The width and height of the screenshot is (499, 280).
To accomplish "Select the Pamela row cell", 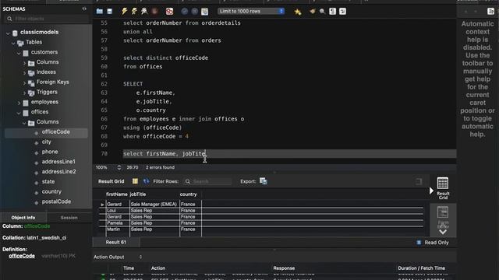I will click(x=118, y=223).
